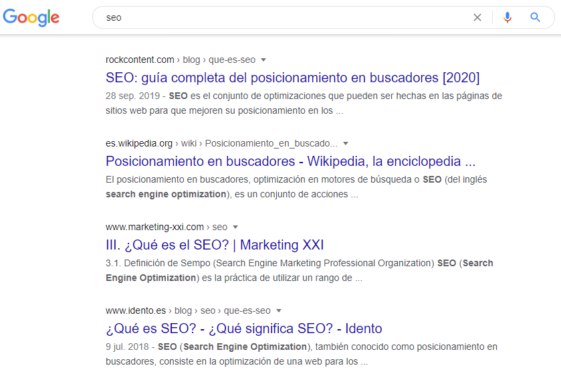This screenshot has width=561, height=386.
Task: Open "SEO: guía completa del posicionamiento en buscadores" result
Action: (292, 78)
